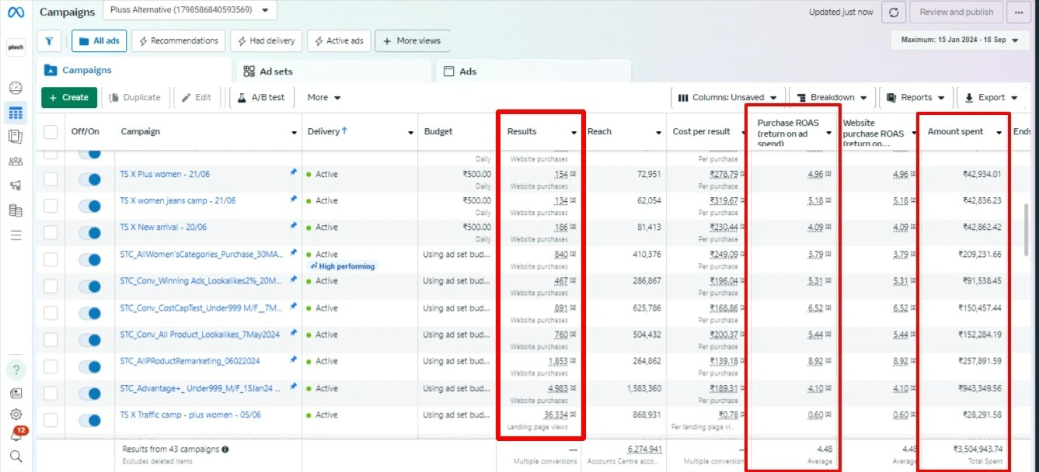
Task: Open the Pluss Alternative account dropdown
Action: 190,11
